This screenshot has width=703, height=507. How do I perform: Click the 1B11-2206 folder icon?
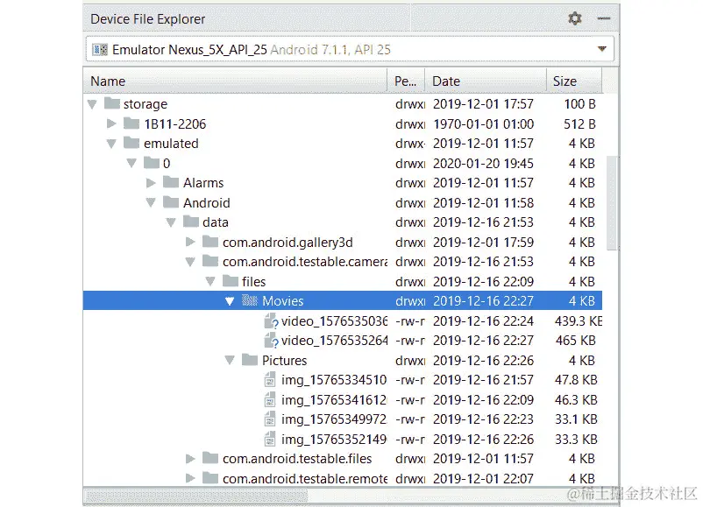point(131,123)
